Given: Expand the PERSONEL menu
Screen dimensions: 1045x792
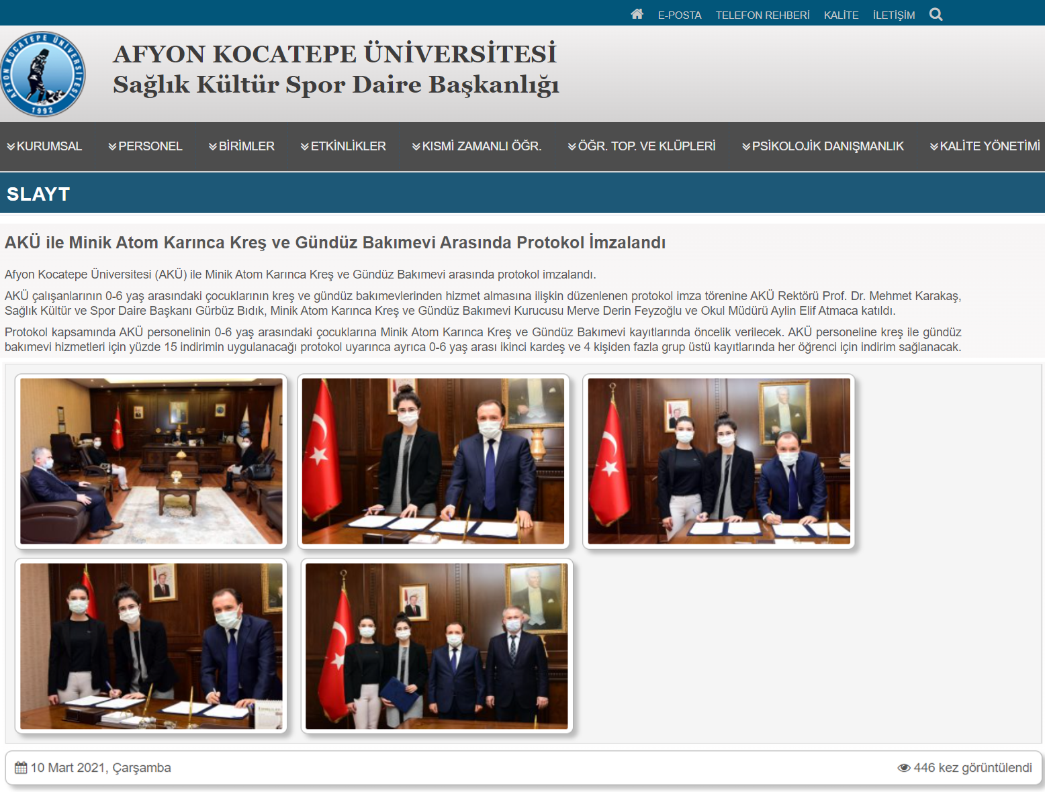Looking at the screenshot, I should pos(145,146).
